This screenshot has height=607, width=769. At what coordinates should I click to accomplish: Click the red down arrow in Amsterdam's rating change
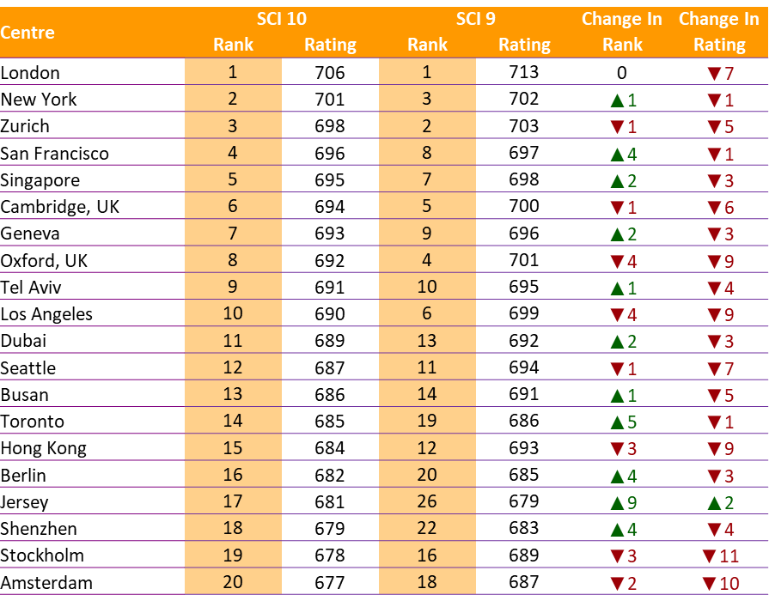[709, 584]
